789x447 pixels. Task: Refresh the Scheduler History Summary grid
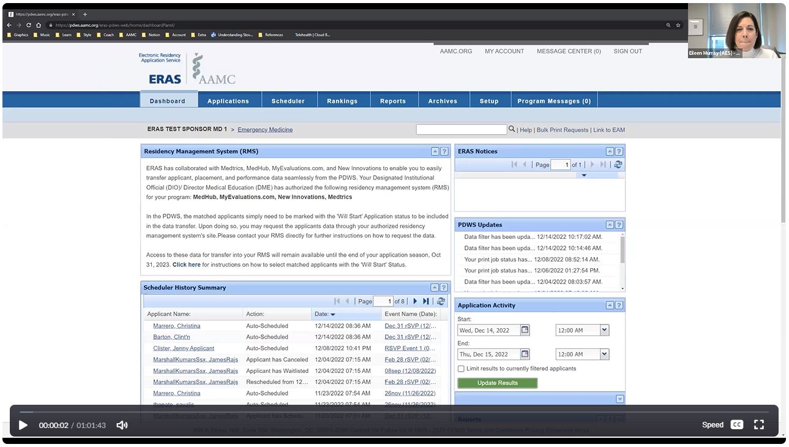(x=441, y=301)
